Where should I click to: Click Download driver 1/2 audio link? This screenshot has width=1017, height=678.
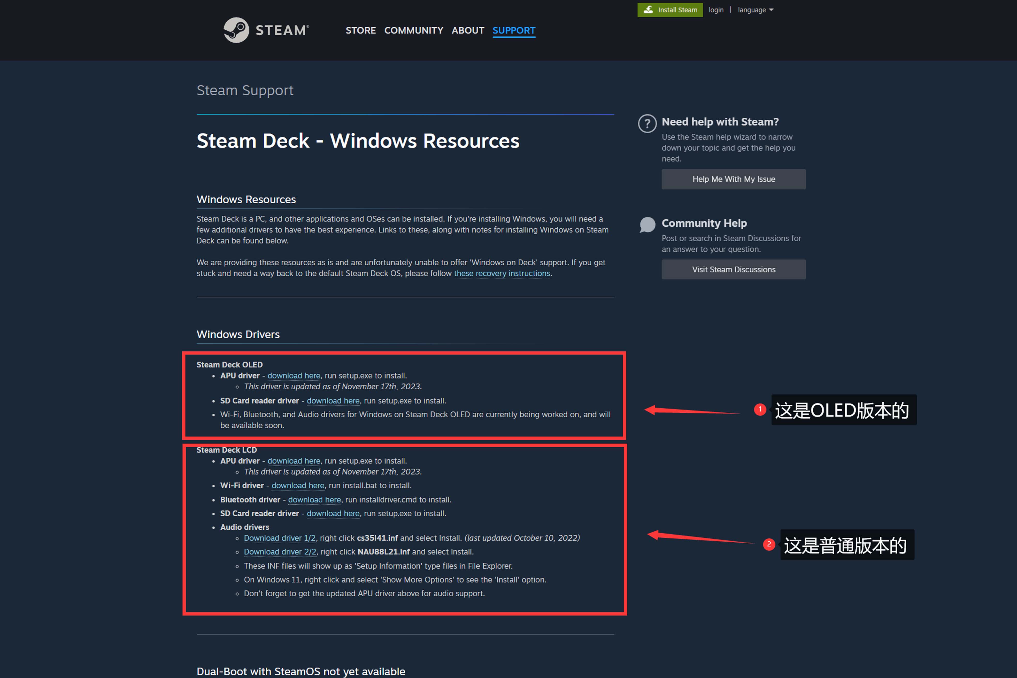pyautogui.click(x=279, y=538)
